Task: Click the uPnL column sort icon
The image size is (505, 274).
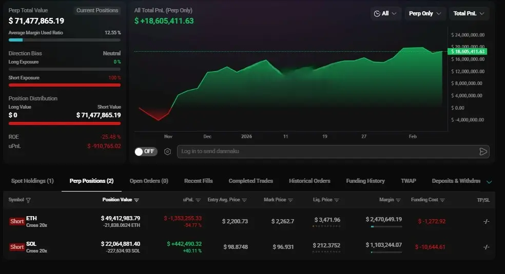Action: tap(198, 200)
